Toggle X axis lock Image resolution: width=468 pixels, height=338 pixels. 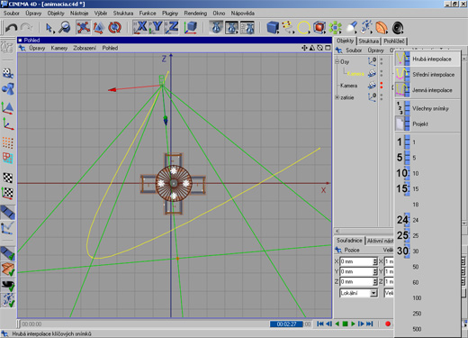pos(139,27)
